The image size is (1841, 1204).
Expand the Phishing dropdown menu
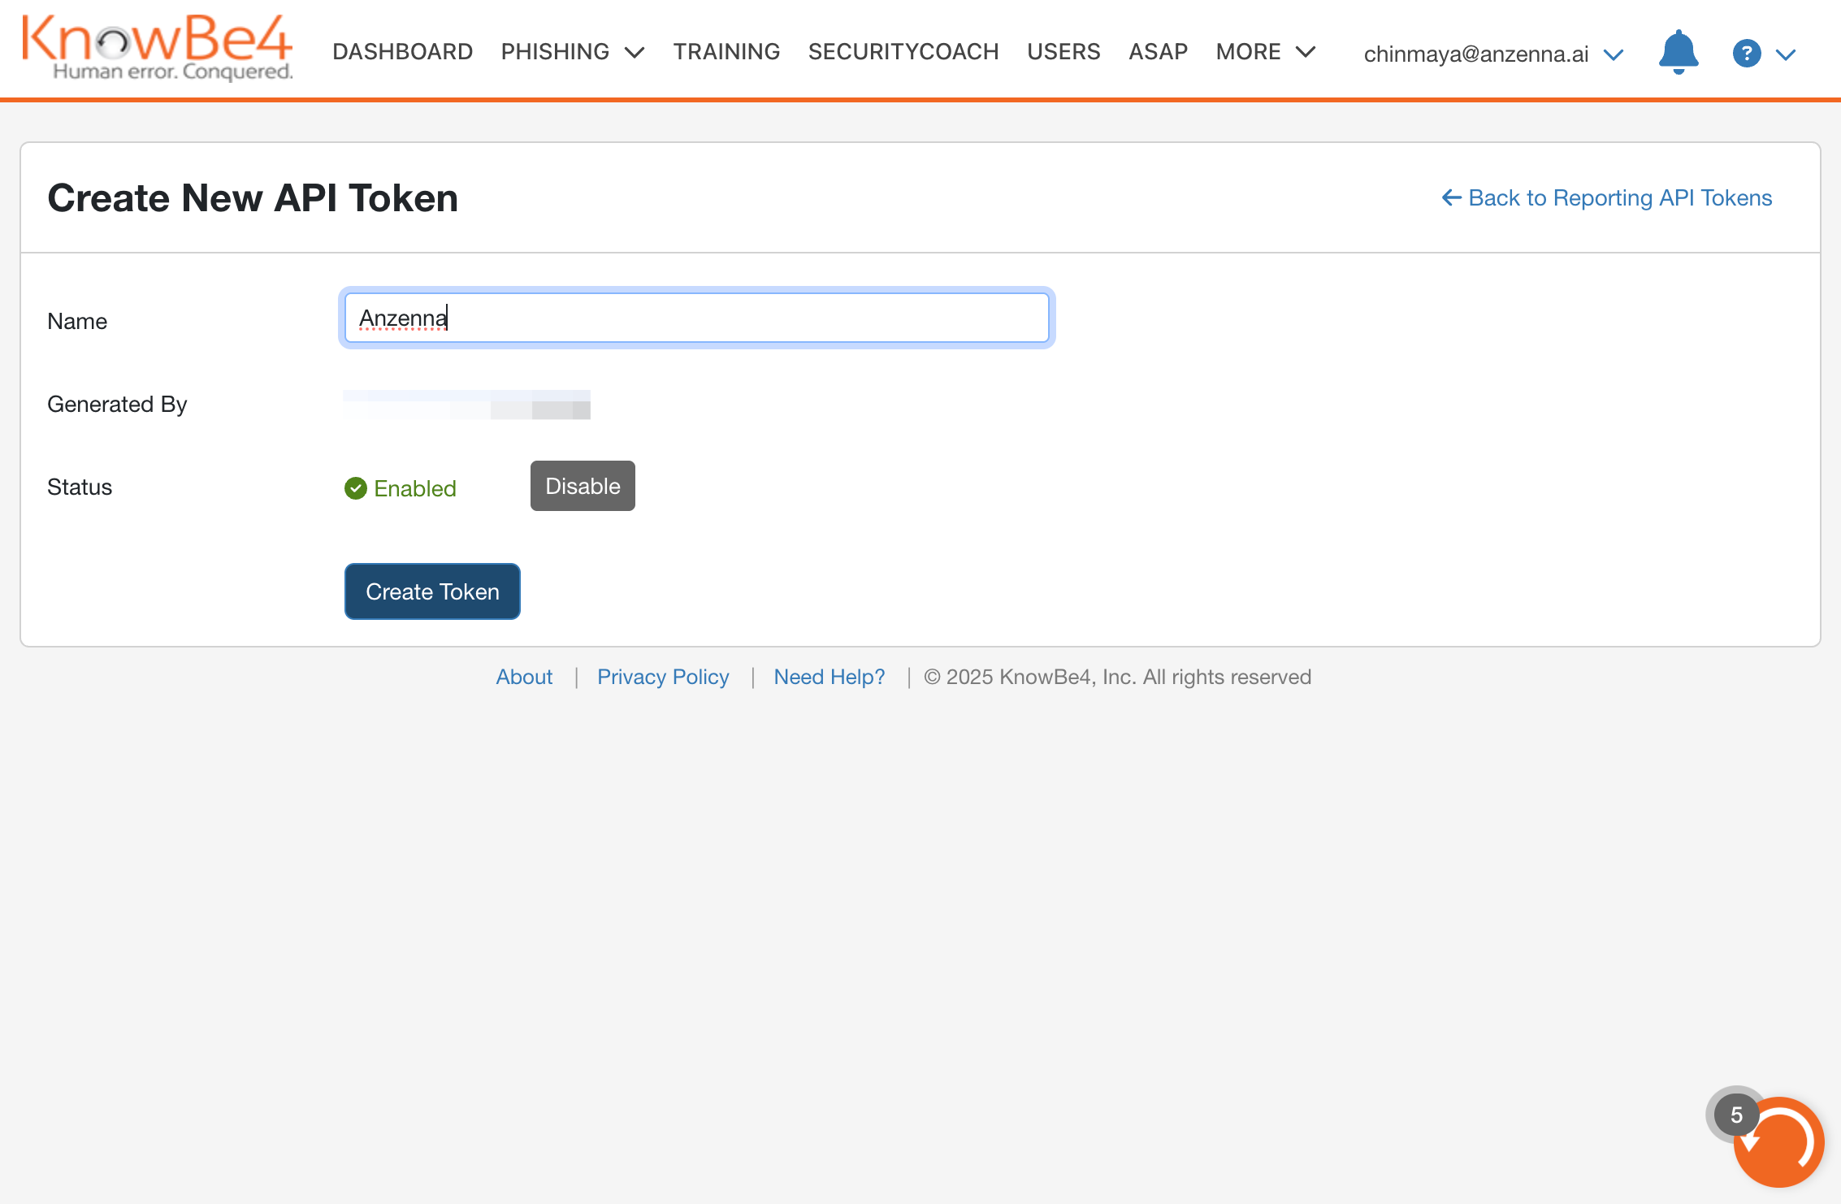(x=572, y=52)
